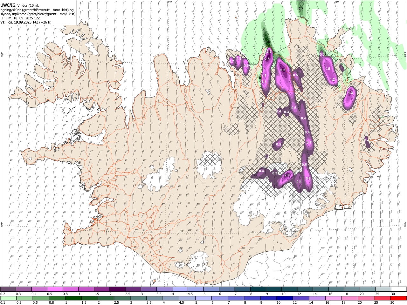Screen dimensions: 407x305
Task: Click the 15W longitude label
Action: pyautogui.click(x=337, y=2)
